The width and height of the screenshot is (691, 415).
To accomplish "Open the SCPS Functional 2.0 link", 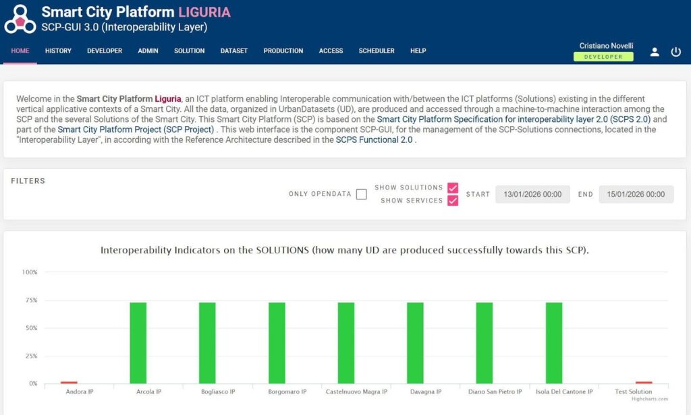I will tap(374, 139).
